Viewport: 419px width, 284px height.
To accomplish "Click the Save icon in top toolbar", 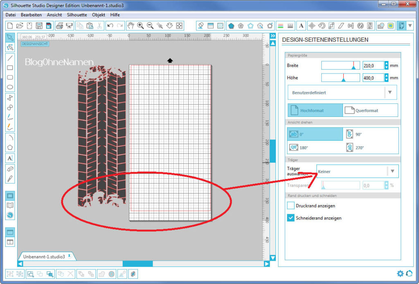I will click(x=39, y=26).
